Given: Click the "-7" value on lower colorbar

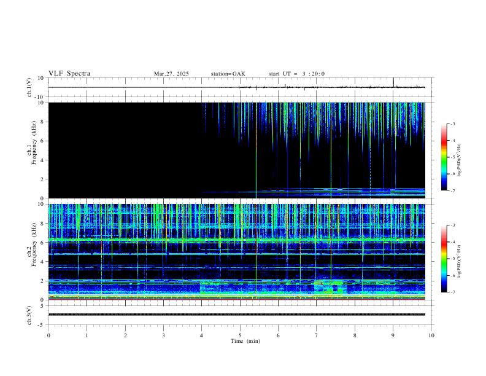Looking at the screenshot, I should 453,292.
